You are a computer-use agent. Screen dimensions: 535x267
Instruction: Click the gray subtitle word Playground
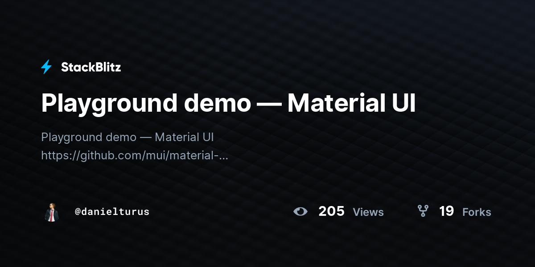(72, 138)
